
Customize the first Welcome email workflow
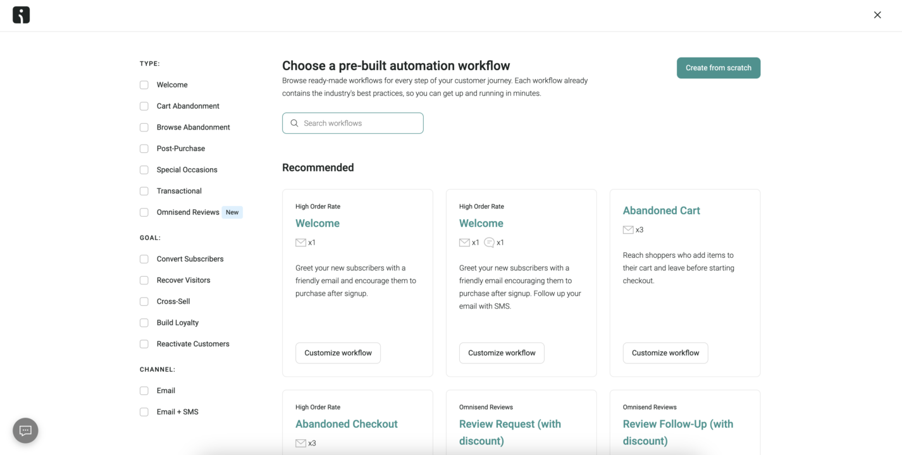coord(338,353)
